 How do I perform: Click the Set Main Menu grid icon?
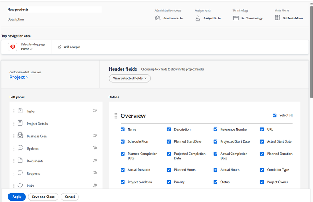click(278, 18)
